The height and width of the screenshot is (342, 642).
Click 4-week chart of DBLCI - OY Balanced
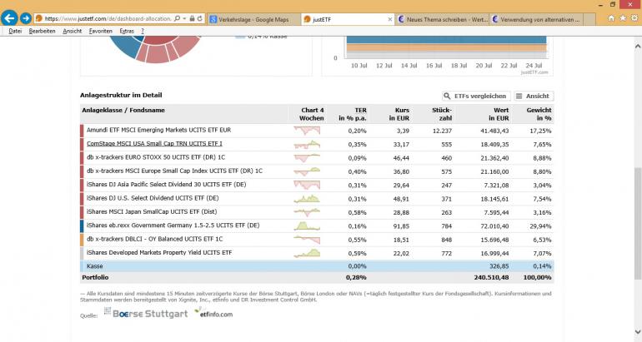[307, 240]
